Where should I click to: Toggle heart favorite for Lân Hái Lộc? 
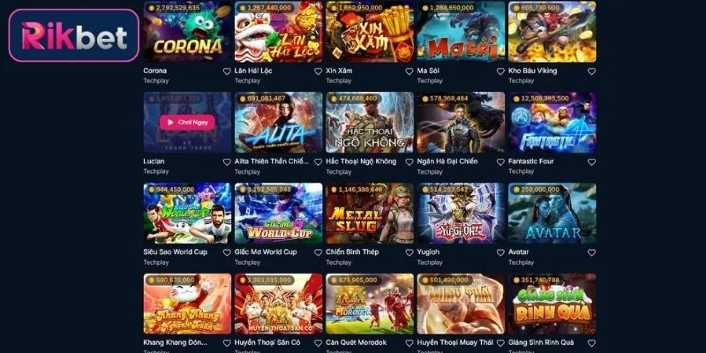pos(318,71)
